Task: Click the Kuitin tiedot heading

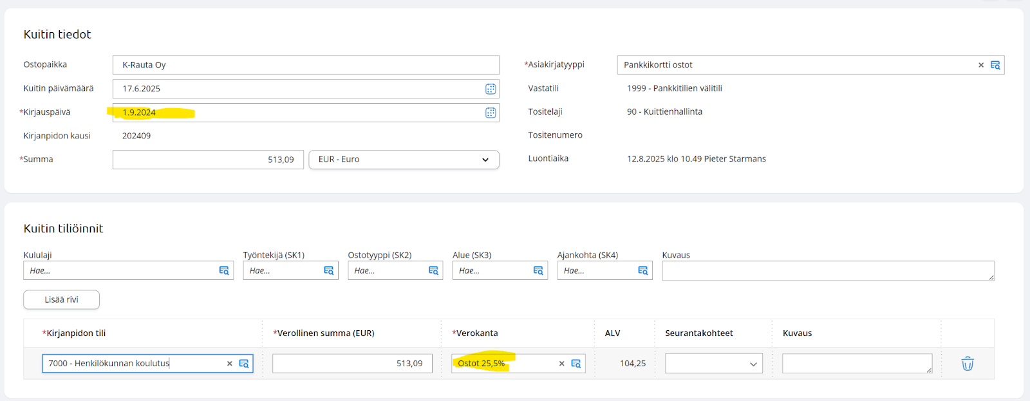Action: [x=57, y=35]
